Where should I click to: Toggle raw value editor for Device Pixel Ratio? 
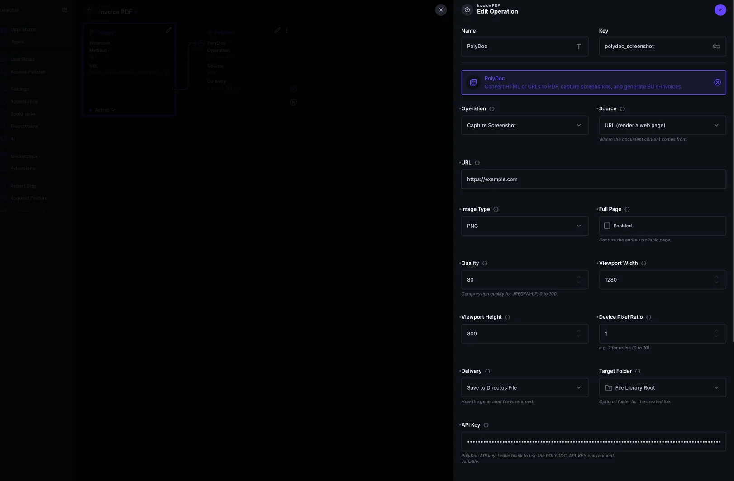[x=648, y=317]
